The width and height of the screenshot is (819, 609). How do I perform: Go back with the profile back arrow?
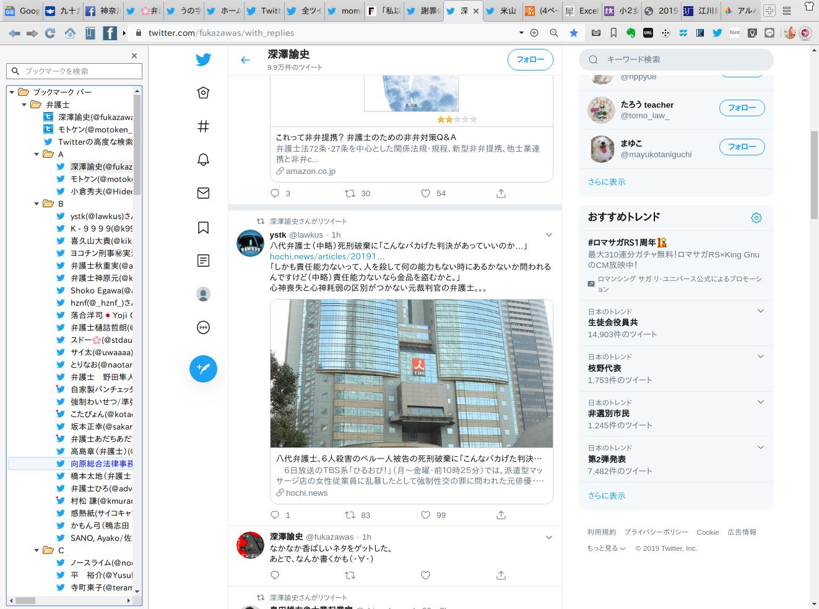(245, 60)
